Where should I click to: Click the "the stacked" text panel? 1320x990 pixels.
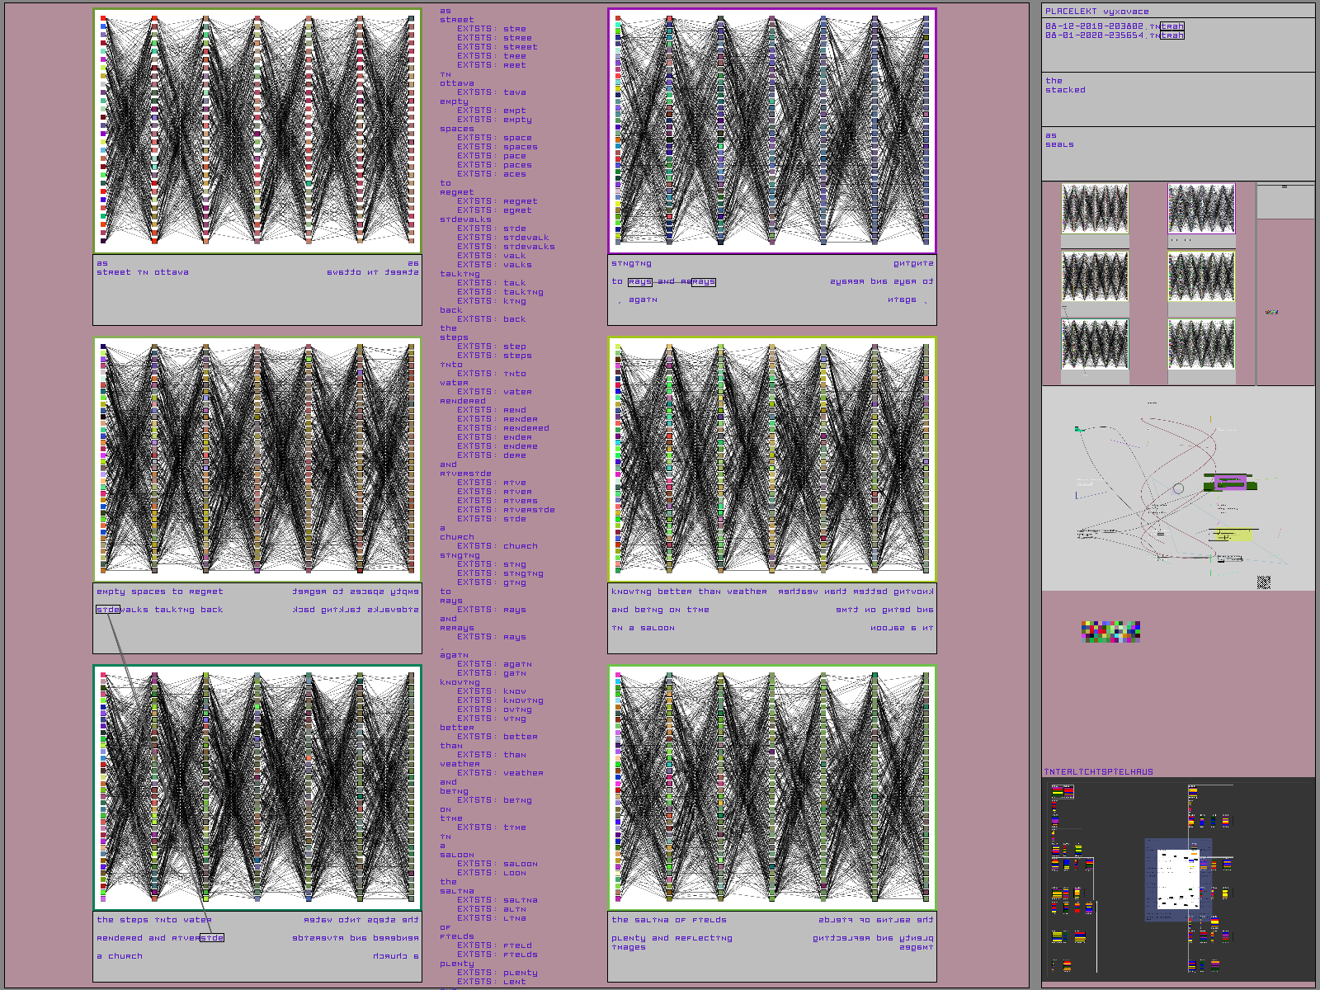(x=1178, y=99)
